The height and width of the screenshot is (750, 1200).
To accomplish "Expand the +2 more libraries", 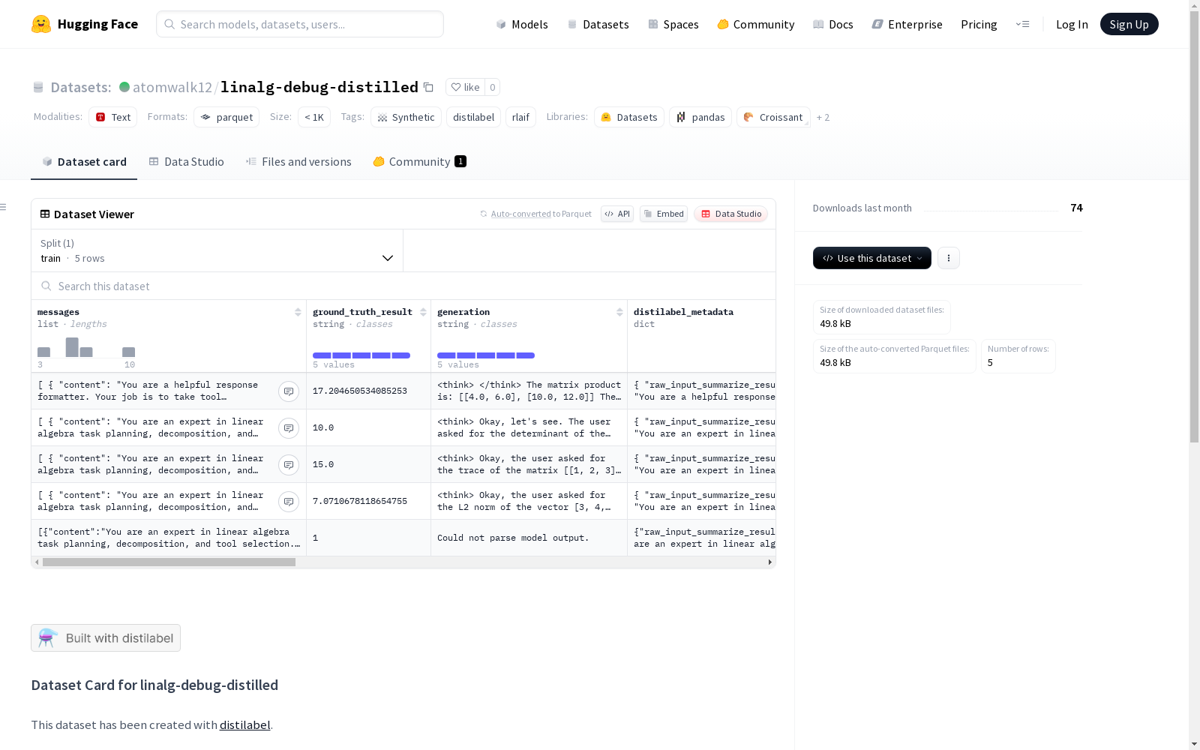I will [x=823, y=117].
